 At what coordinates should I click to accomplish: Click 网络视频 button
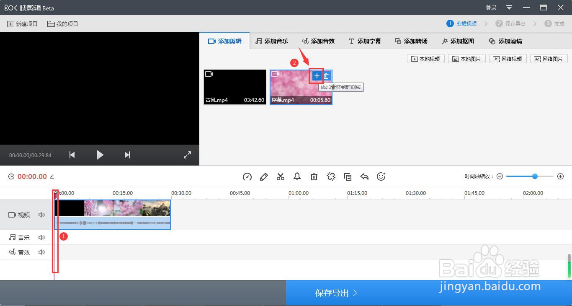click(508, 59)
